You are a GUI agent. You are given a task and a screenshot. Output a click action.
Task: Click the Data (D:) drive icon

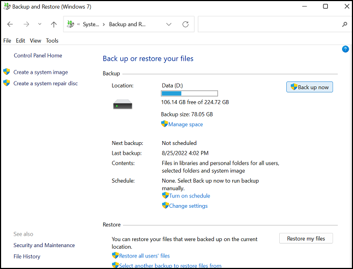pyautogui.click(x=123, y=104)
